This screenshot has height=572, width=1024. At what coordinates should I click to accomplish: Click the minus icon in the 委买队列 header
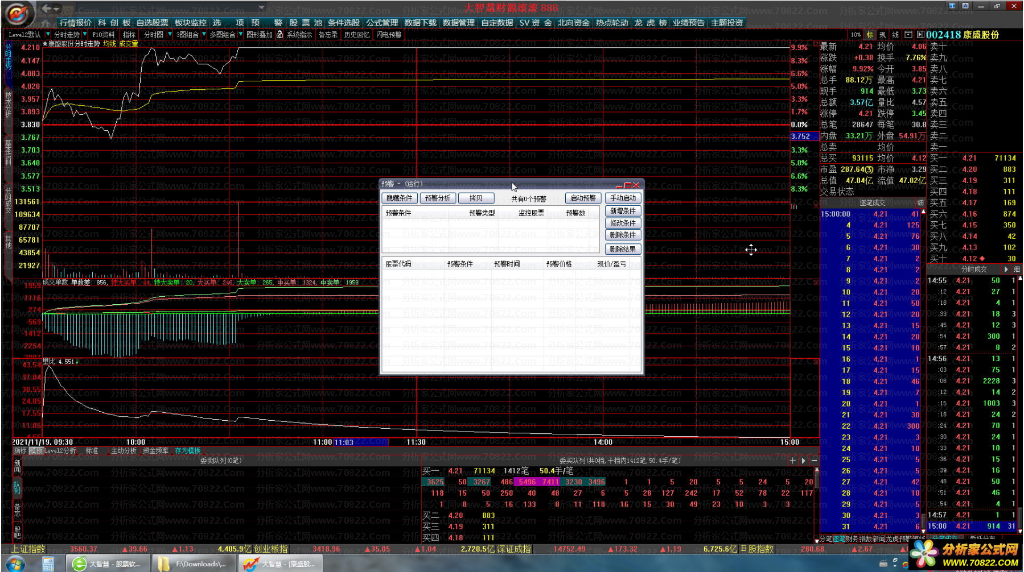(815, 461)
